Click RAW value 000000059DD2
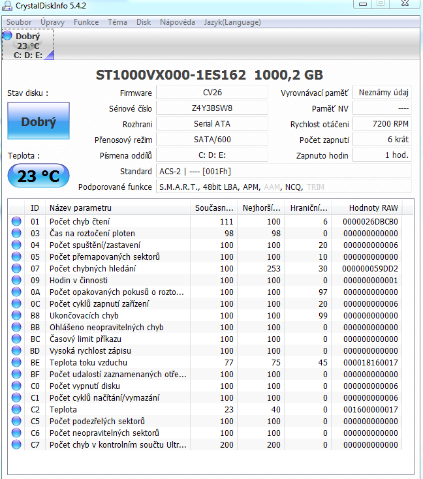 point(370,268)
